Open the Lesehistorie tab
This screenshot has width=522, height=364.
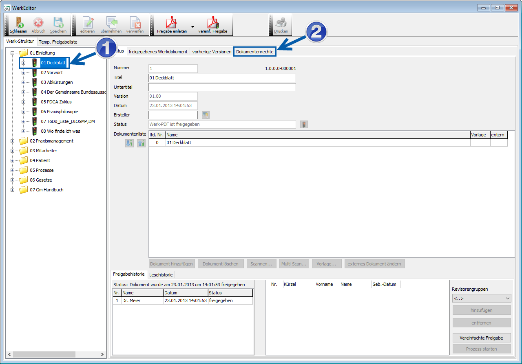point(161,275)
